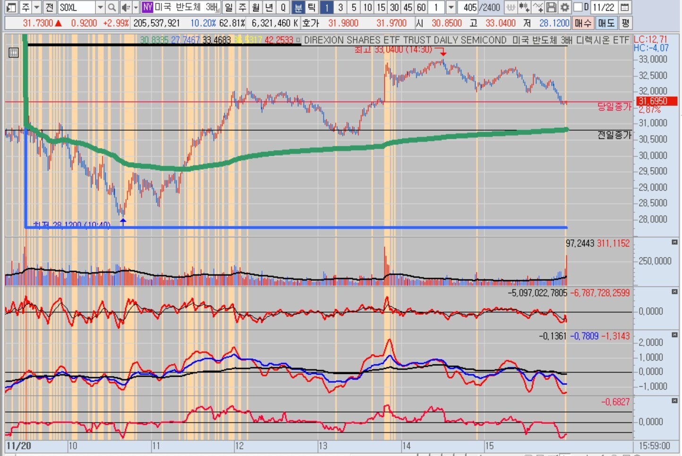Click corner icon of panel showing -6,787,728.2599
This screenshot has width=682, height=456.
coord(674,292)
